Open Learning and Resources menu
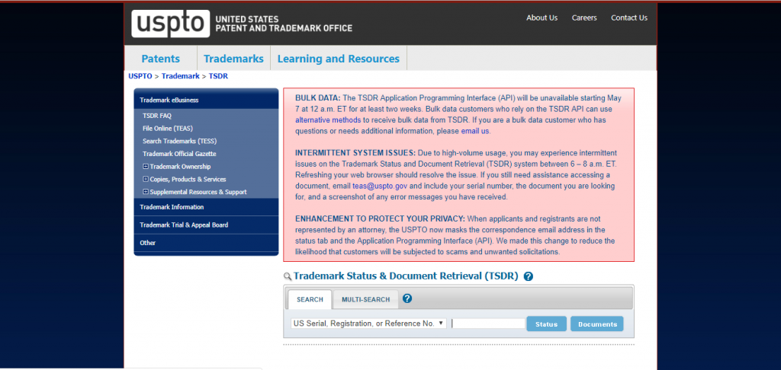The height and width of the screenshot is (370, 781). (x=338, y=59)
